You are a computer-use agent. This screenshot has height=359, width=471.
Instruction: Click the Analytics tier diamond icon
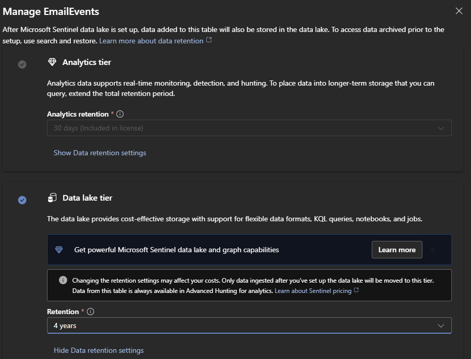tap(52, 62)
